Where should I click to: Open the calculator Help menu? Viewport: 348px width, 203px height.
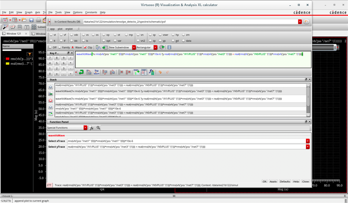click(102, 12)
